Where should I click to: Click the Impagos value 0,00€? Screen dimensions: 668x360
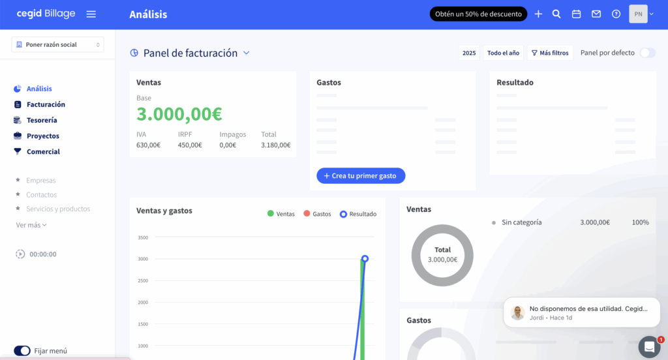click(x=228, y=145)
